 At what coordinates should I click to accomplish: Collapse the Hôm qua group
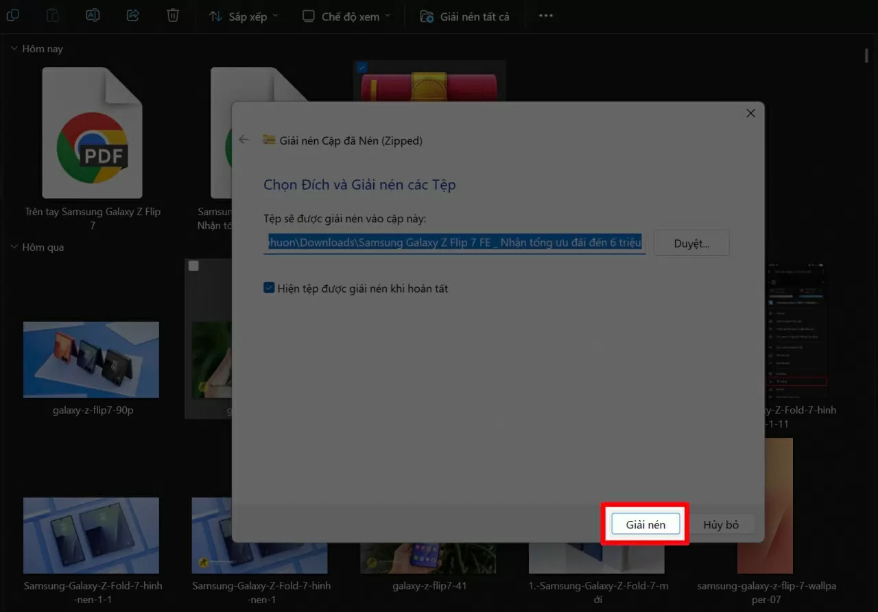tap(14, 247)
